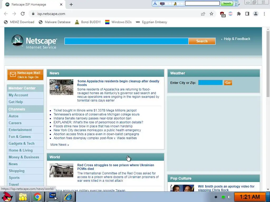This screenshot has height=202, width=270.
Task: Click the green Search button in the AOL toolbar
Action: click(227, 3)
